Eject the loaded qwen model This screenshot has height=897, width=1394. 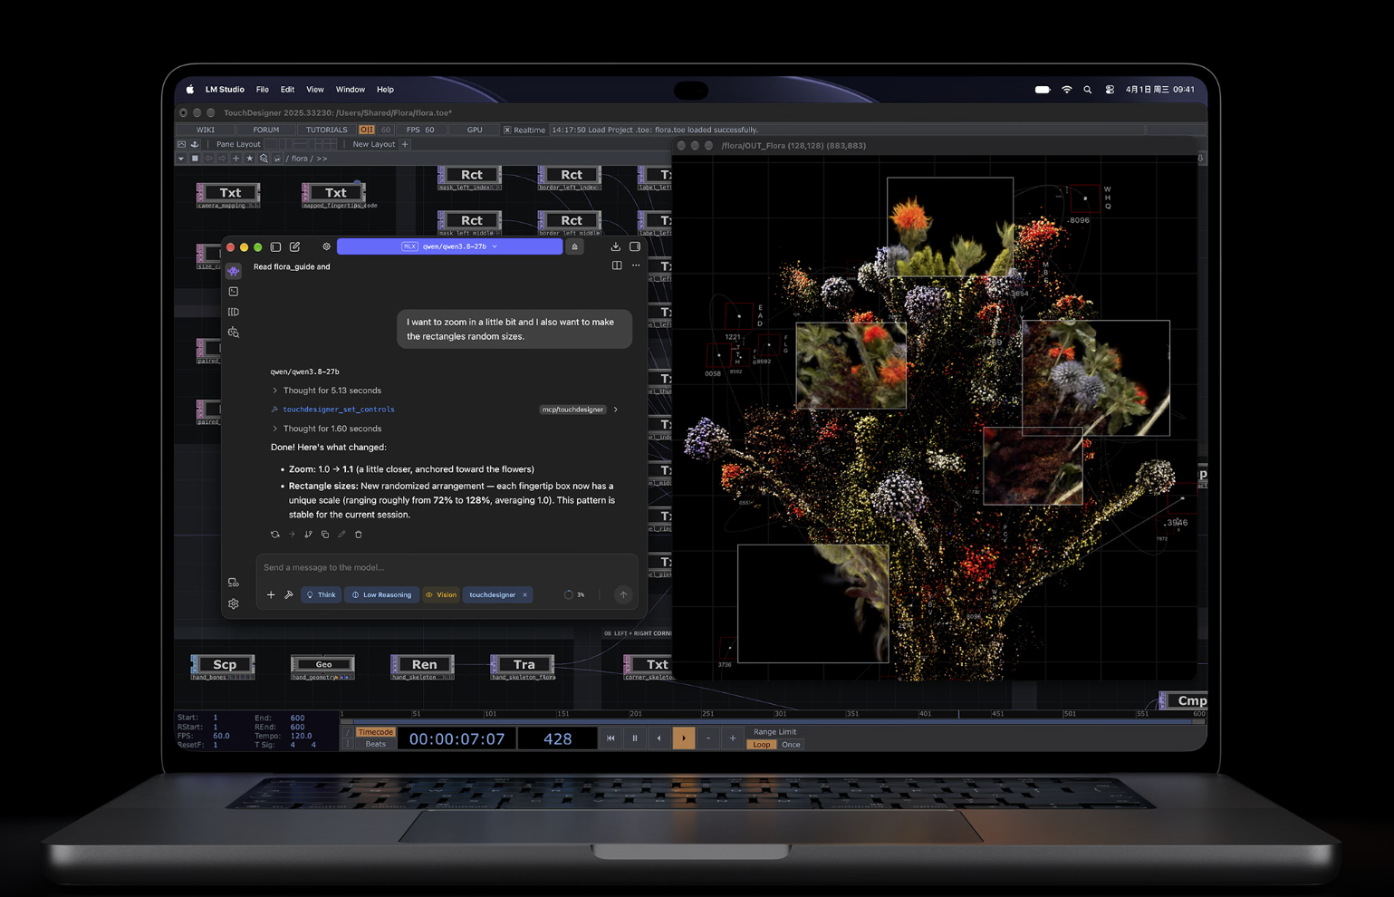click(574, 246)
